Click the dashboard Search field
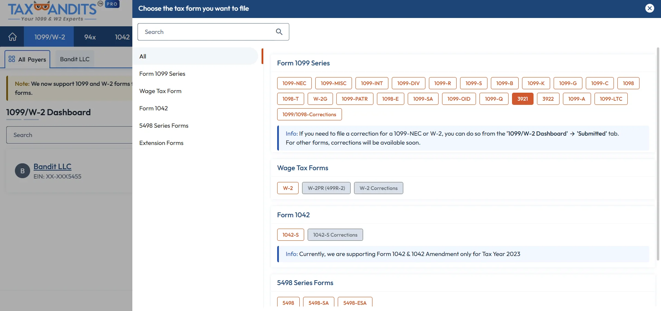 point(69,135)
